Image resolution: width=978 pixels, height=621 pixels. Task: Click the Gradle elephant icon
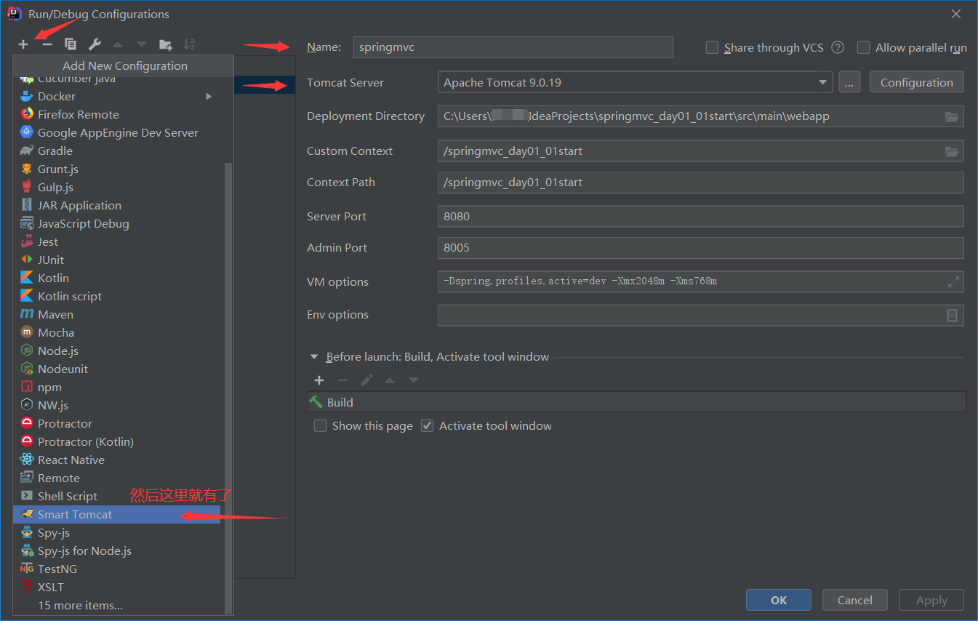27,151
